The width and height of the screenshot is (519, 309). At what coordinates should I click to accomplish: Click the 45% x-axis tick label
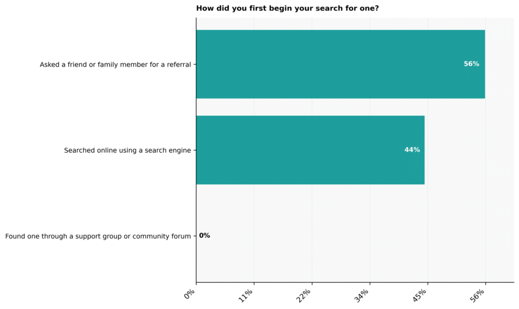[x=419, y=295]
